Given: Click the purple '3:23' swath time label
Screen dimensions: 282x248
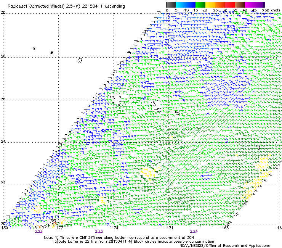Looking at the screenshot, I should coord(99,232).
